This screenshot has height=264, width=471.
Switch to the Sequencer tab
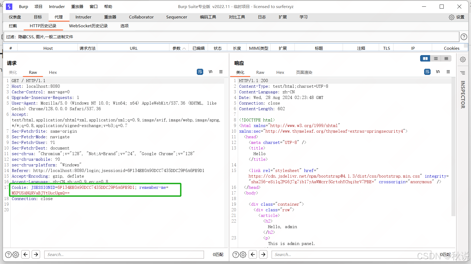177,17
